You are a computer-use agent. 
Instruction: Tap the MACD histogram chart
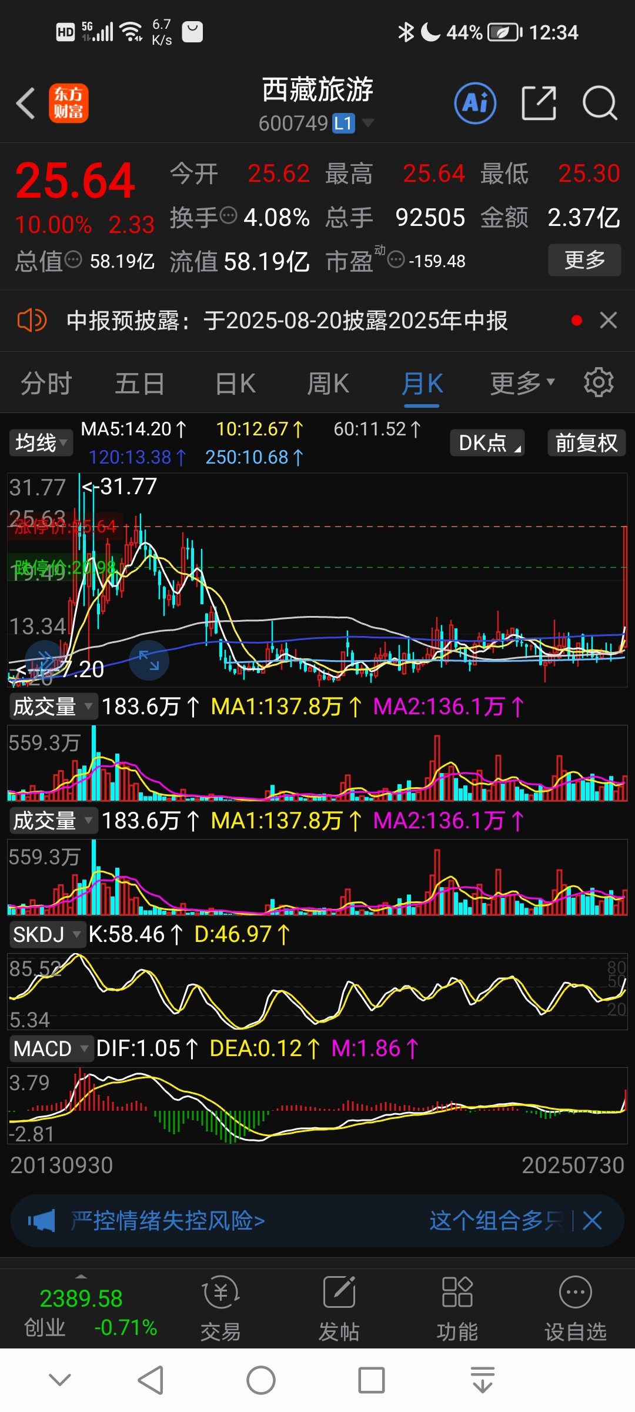click(x=317, y=1105)
